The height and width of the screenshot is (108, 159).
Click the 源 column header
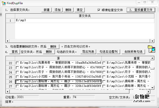click(58, 58)
